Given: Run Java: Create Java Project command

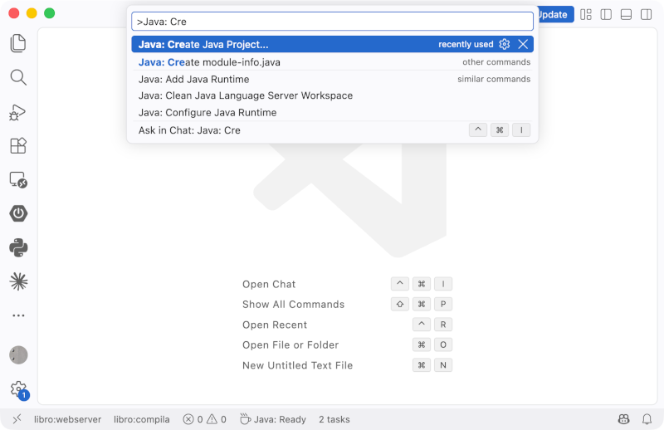Looking at the screenshot, I should [333, 44].
